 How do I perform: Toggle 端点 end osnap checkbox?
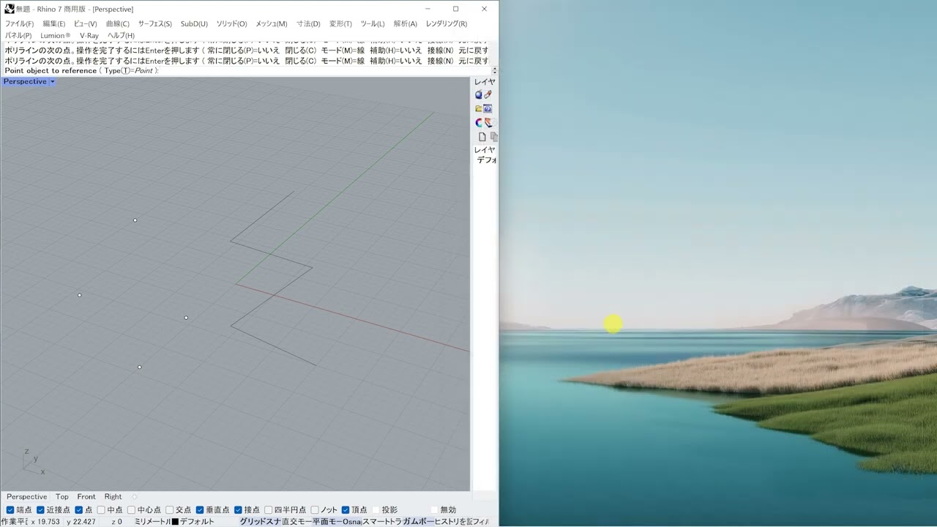[10, 510]
